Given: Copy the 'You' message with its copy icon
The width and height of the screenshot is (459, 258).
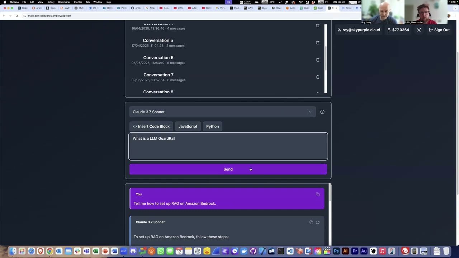Looking at the screenshot, I should (318, 194).
